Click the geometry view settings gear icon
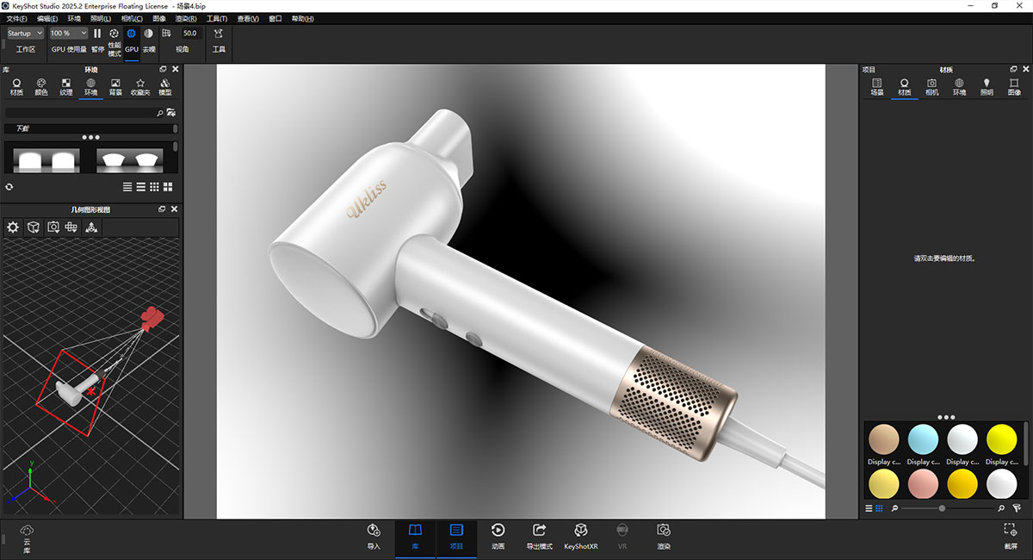 point(13,227)
